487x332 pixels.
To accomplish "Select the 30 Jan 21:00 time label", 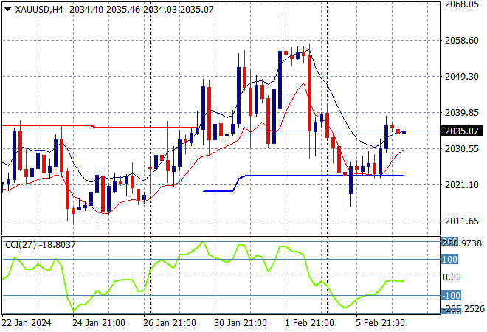I will click(x=241, y=323).
